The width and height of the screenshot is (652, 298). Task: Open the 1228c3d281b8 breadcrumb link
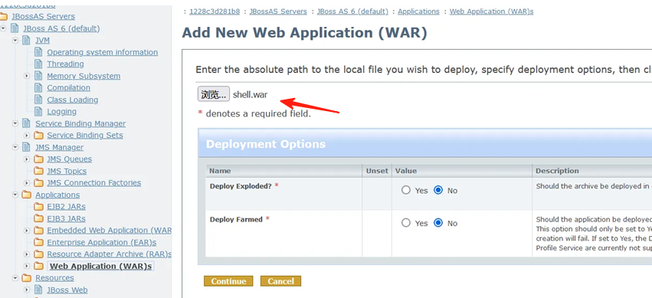point(215,11)
